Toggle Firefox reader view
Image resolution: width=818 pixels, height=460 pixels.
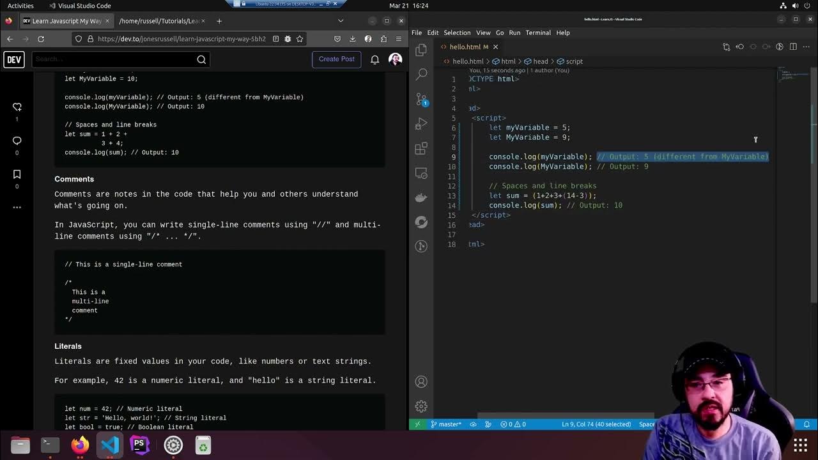[x=275, y=39]
